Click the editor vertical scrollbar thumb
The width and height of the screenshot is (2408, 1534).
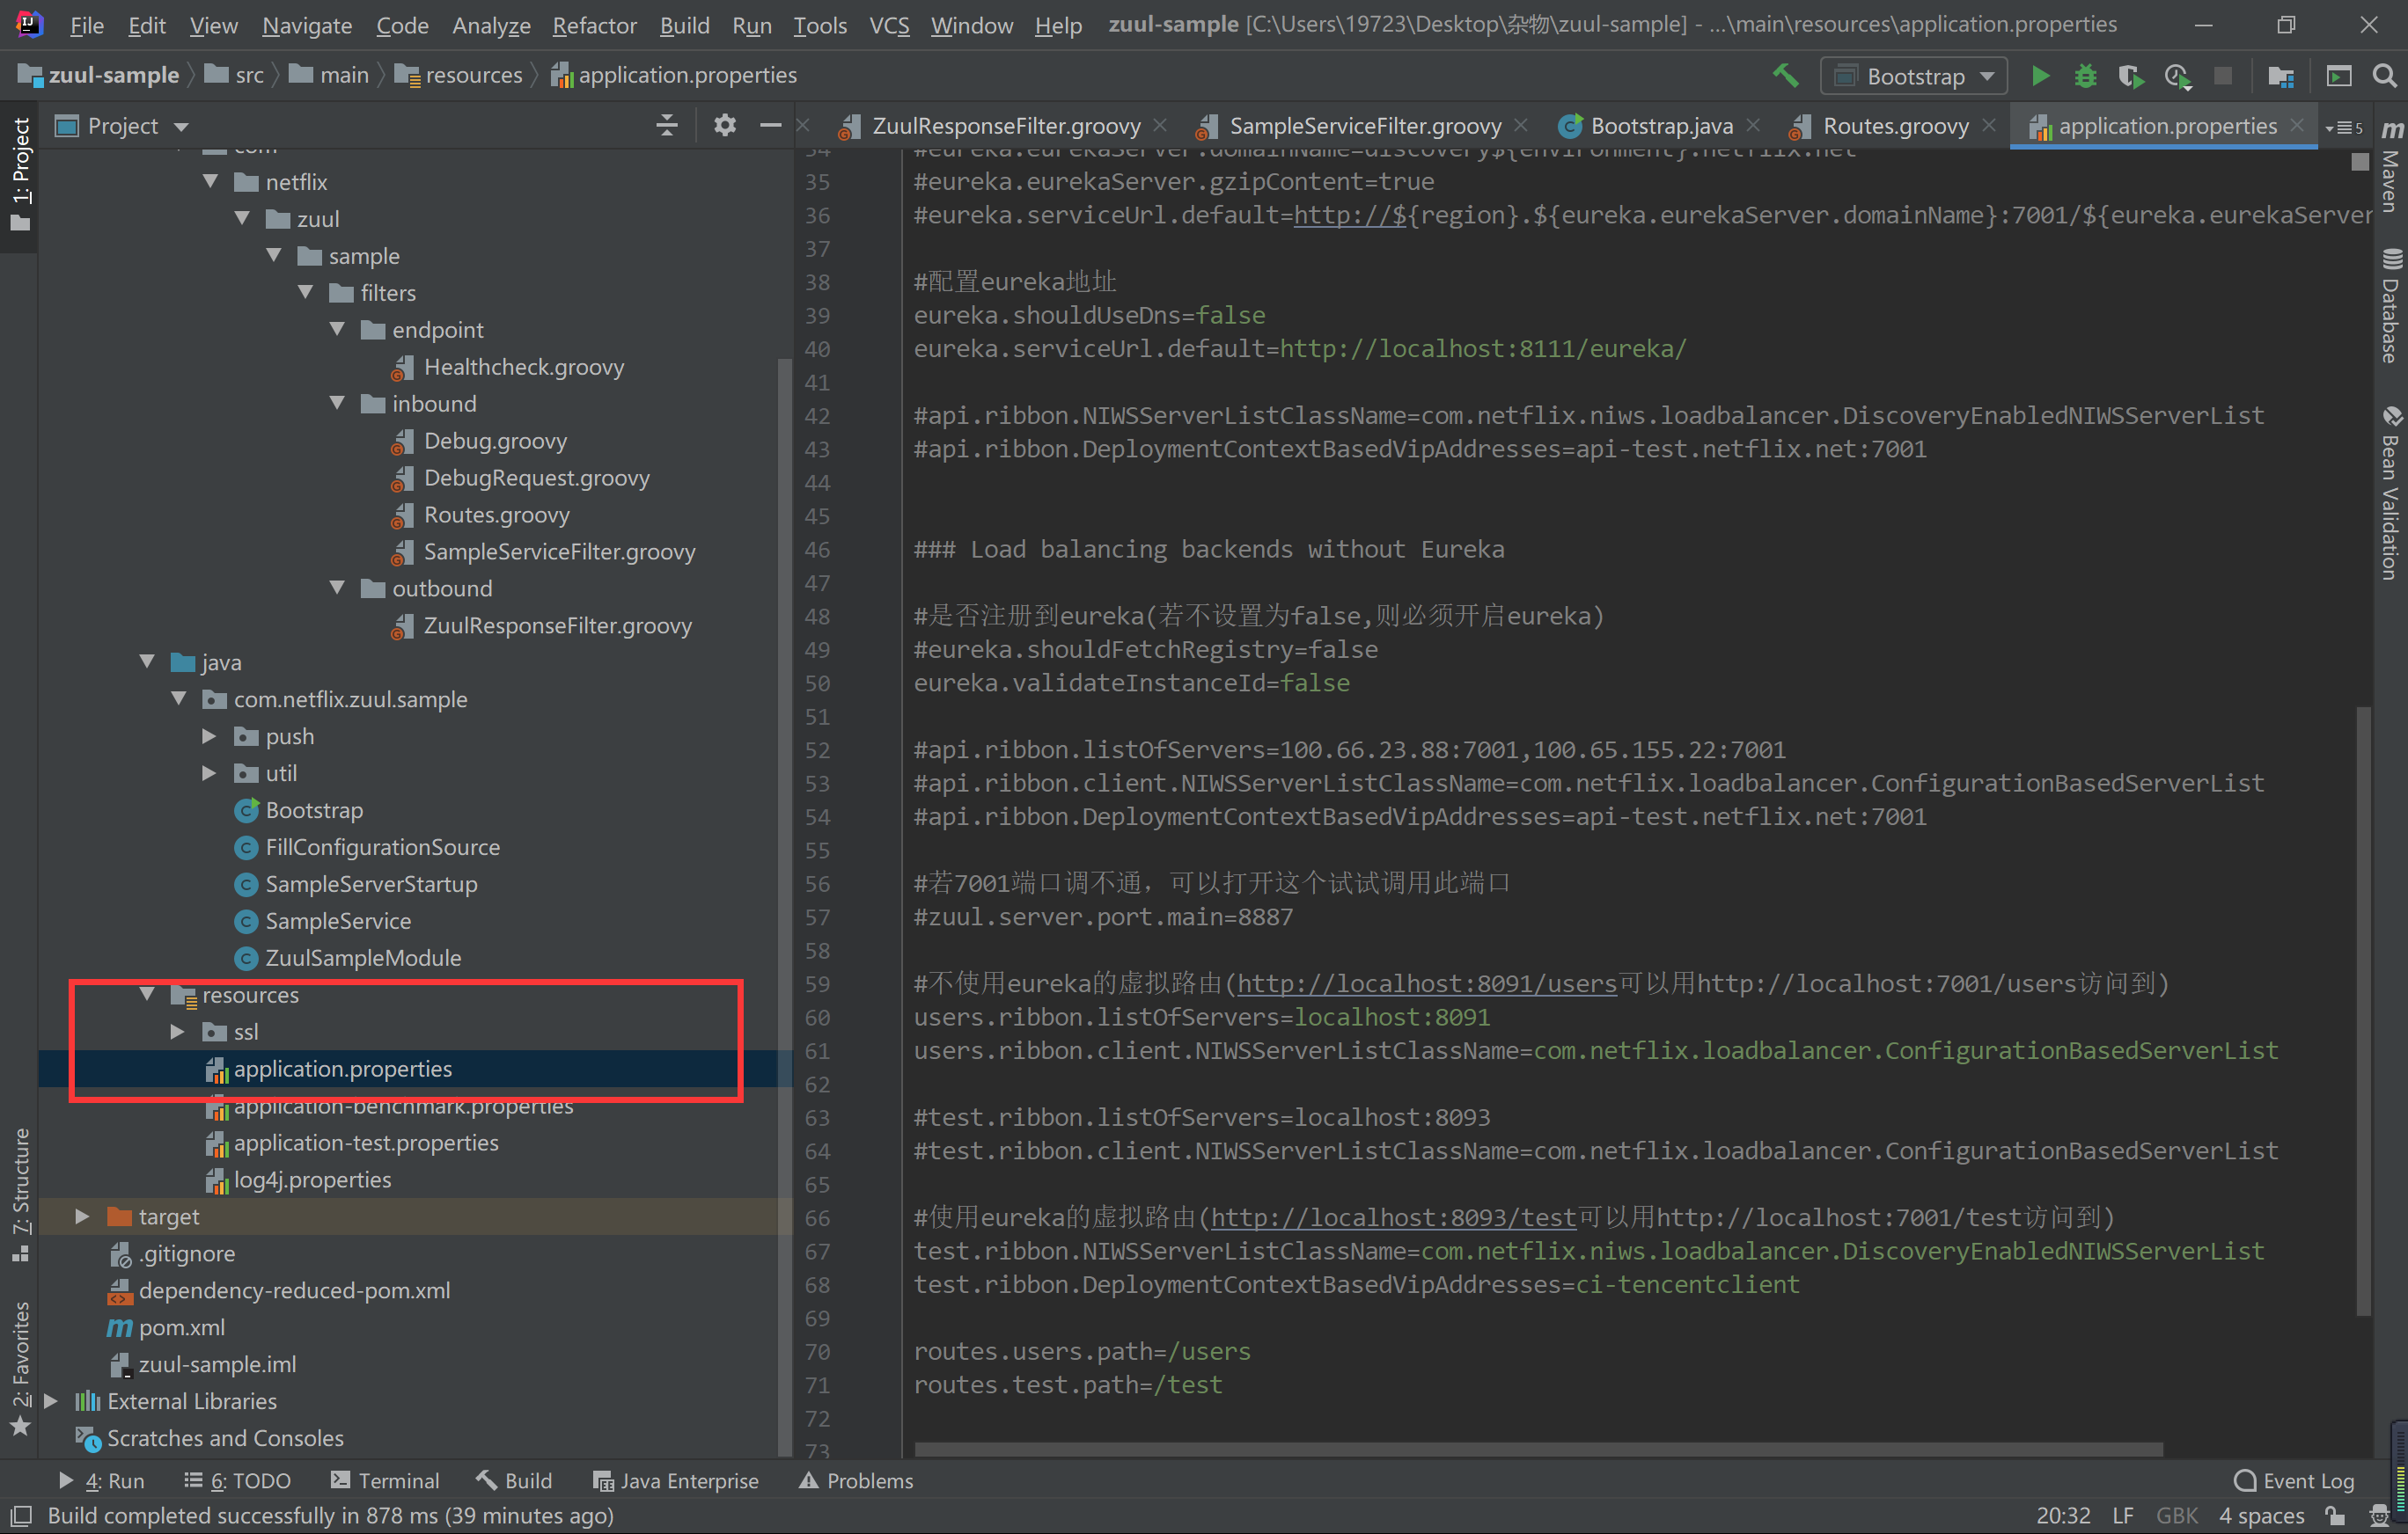pos(2363,1012)
